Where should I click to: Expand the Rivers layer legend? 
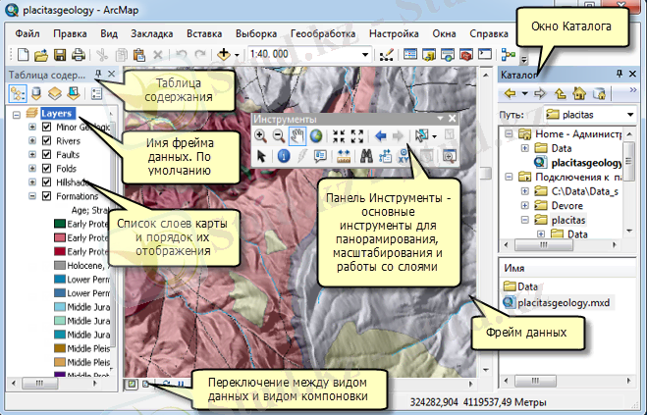click(32, 140)
